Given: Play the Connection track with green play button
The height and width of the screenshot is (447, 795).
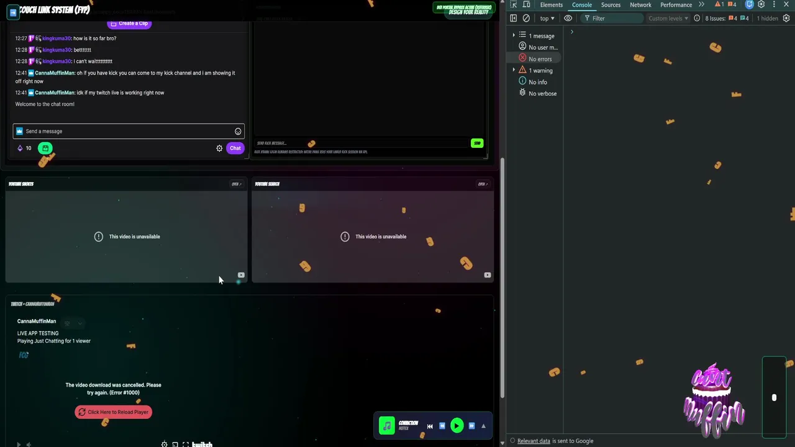Looking at the screenshot, I should pyautogui.click(x=457, y=426).
